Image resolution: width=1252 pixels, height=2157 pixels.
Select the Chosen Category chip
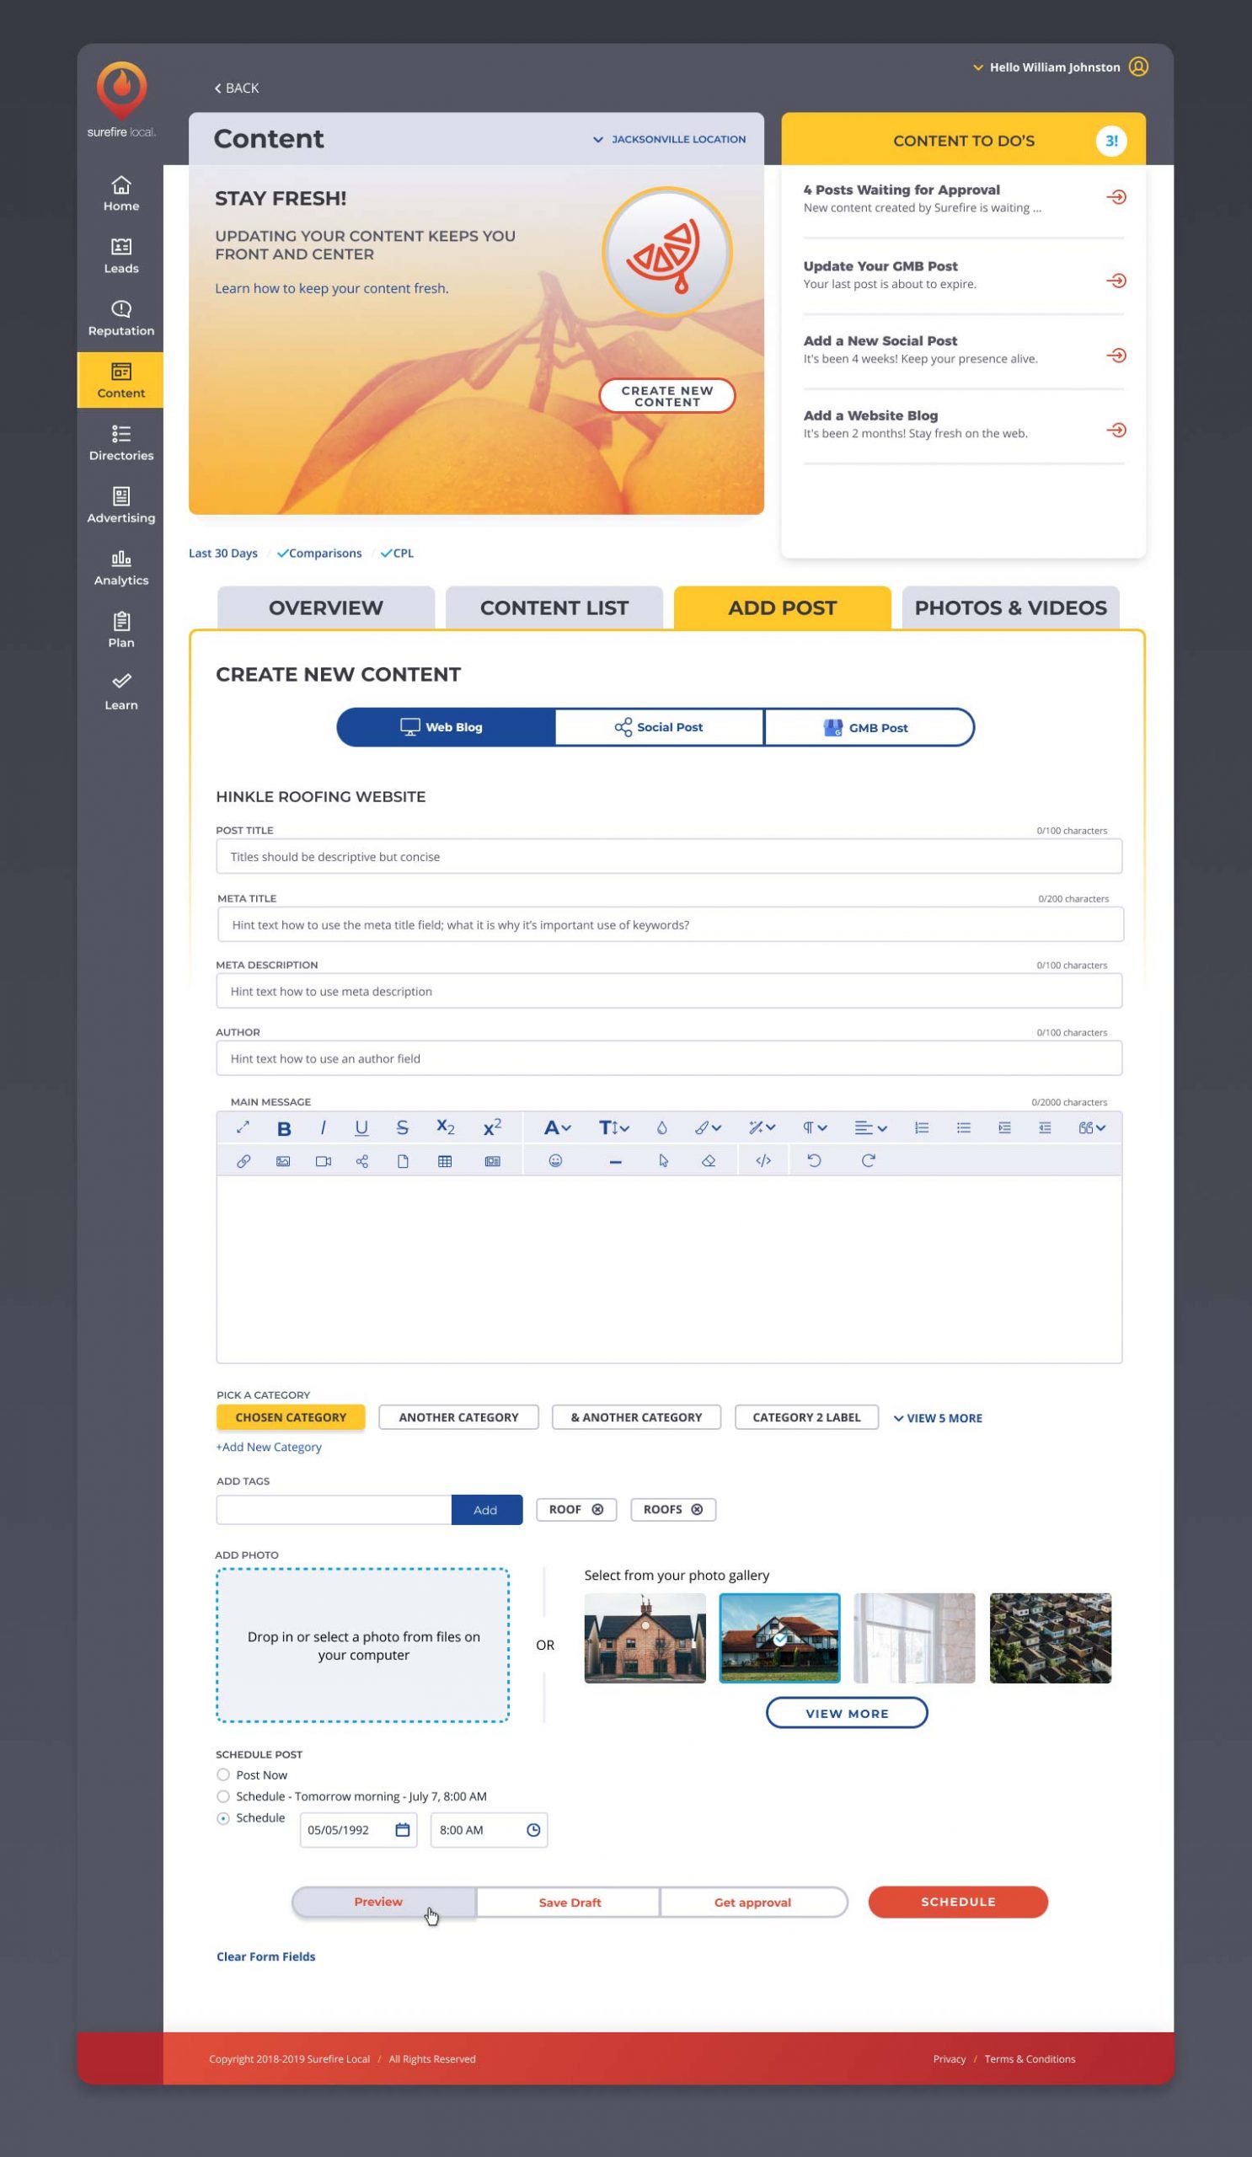[291, 1417]
